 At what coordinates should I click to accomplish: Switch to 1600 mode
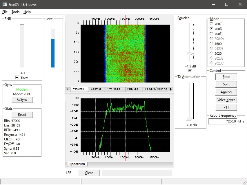(x=211, y=44)
